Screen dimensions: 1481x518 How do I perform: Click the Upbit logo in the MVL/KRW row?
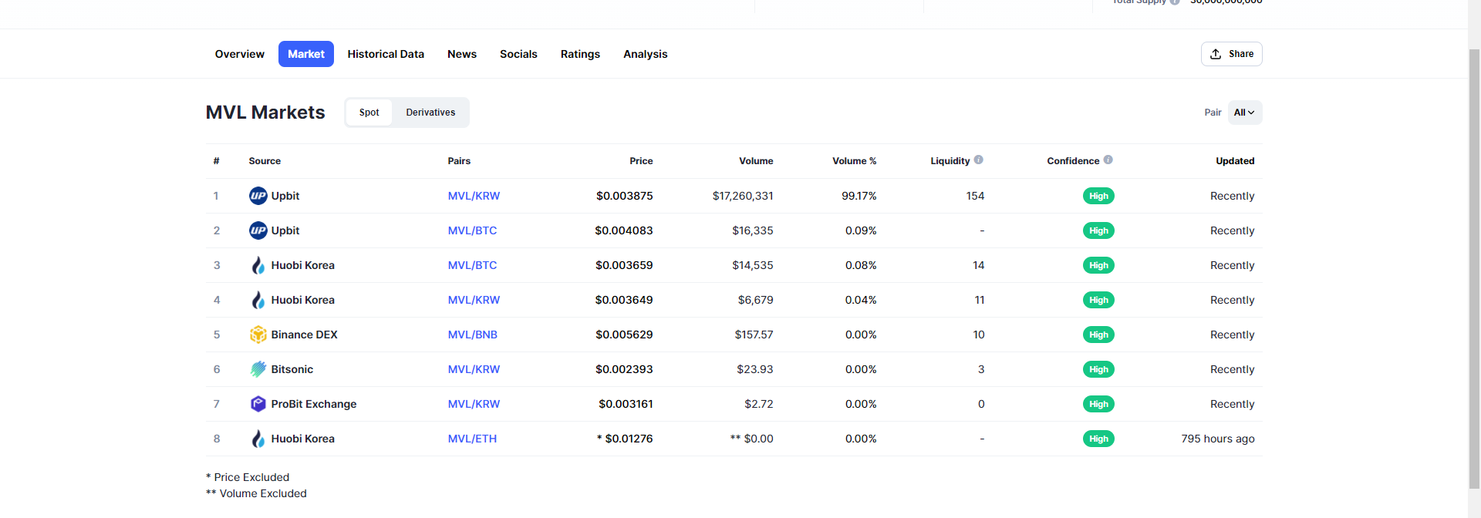pyautogui.click(x=258, y=196)
